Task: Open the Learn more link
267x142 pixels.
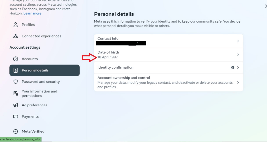Action: click(x=32, y=14)
